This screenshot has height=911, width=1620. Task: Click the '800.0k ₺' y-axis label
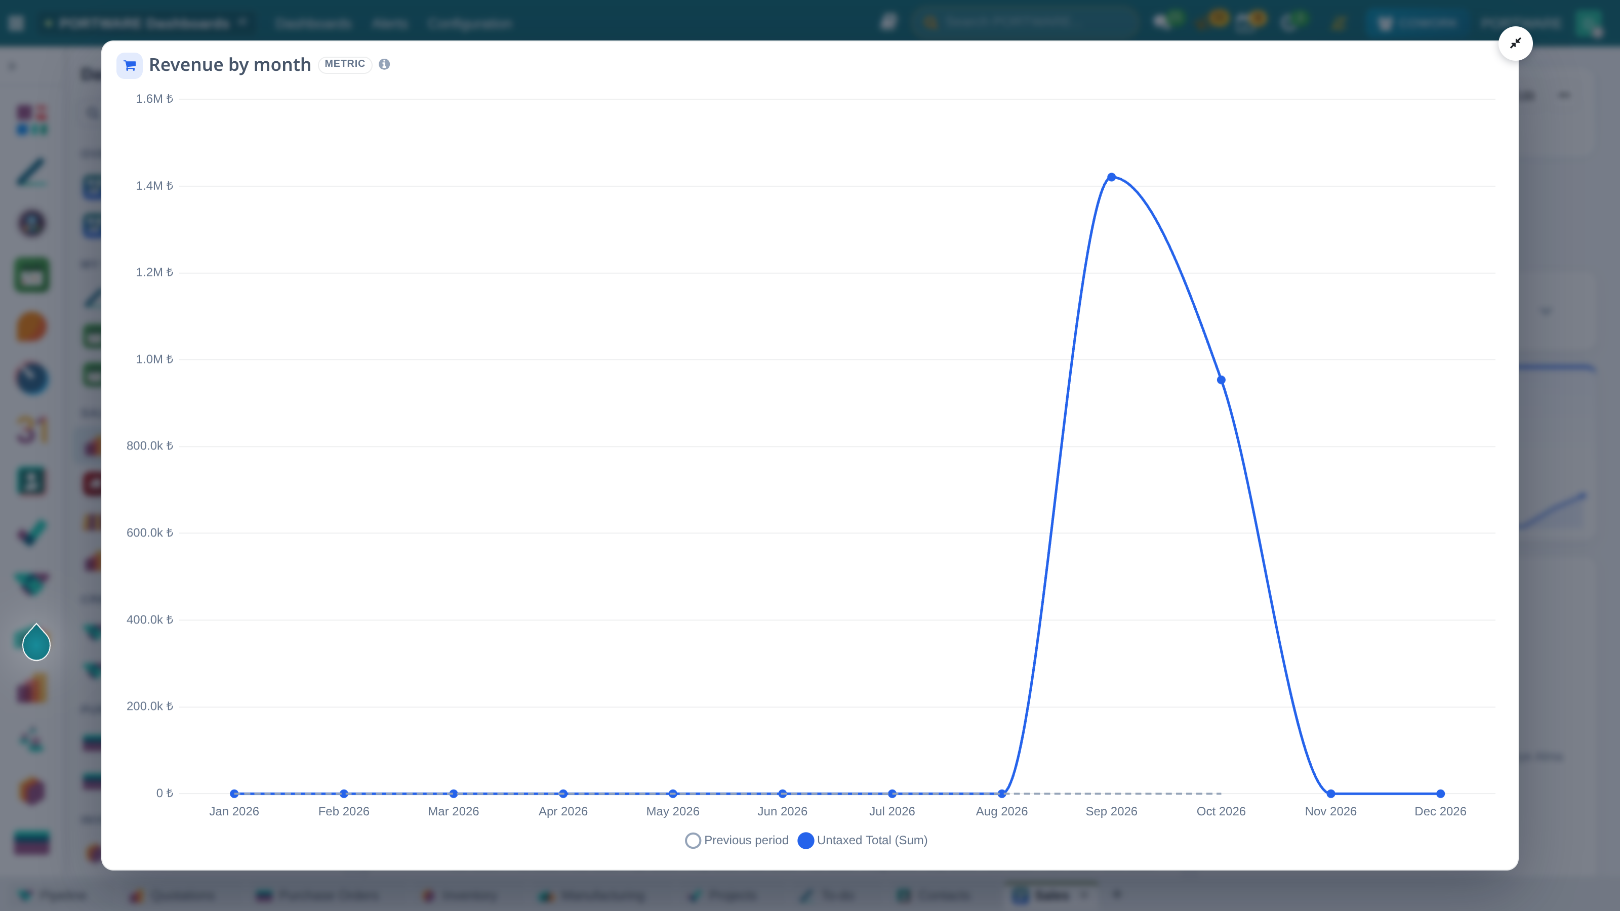point(150,446)
